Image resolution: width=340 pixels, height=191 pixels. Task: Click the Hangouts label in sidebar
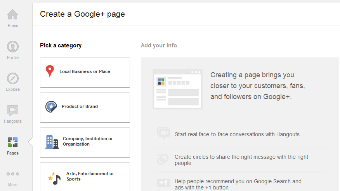coord(13,122)
